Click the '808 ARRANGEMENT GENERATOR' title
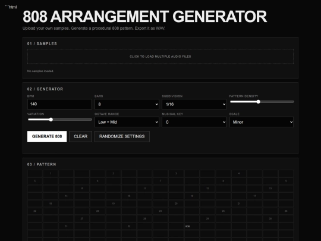The width and height of the screenshot is (321, 241). (x=144, y=17)
